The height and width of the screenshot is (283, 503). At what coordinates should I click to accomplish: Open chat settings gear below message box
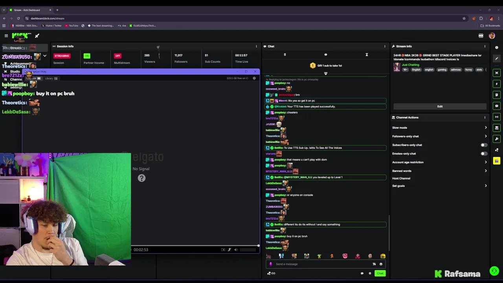[x=370, y=273]
